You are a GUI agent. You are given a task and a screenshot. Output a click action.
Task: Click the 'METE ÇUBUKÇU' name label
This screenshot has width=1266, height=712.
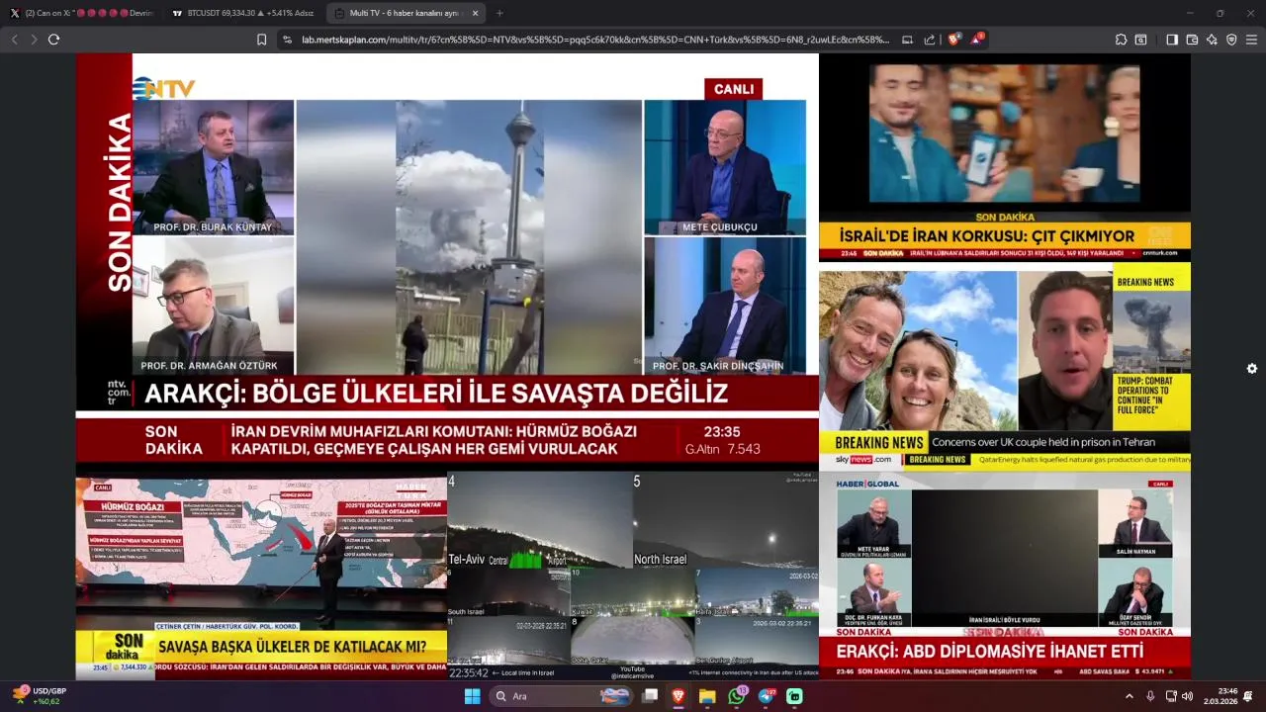[x=719, y=227]
